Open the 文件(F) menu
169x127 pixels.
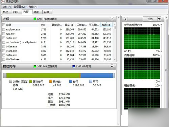point(6,7)
